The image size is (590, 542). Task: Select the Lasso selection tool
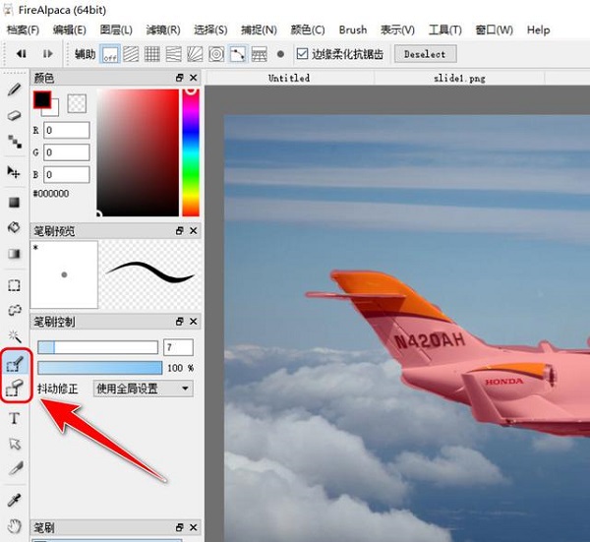coord(15,310)
